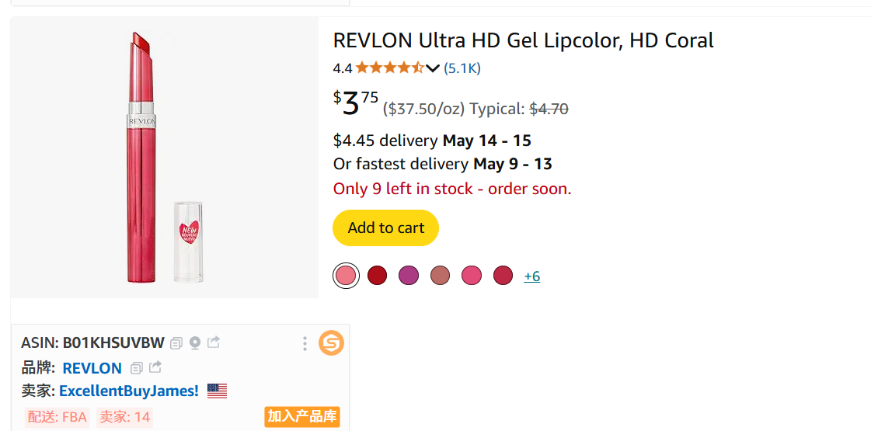Add the Revlon lipcolor to cart
The width and height of the screenshot is (871, 431).
(385, 228)
